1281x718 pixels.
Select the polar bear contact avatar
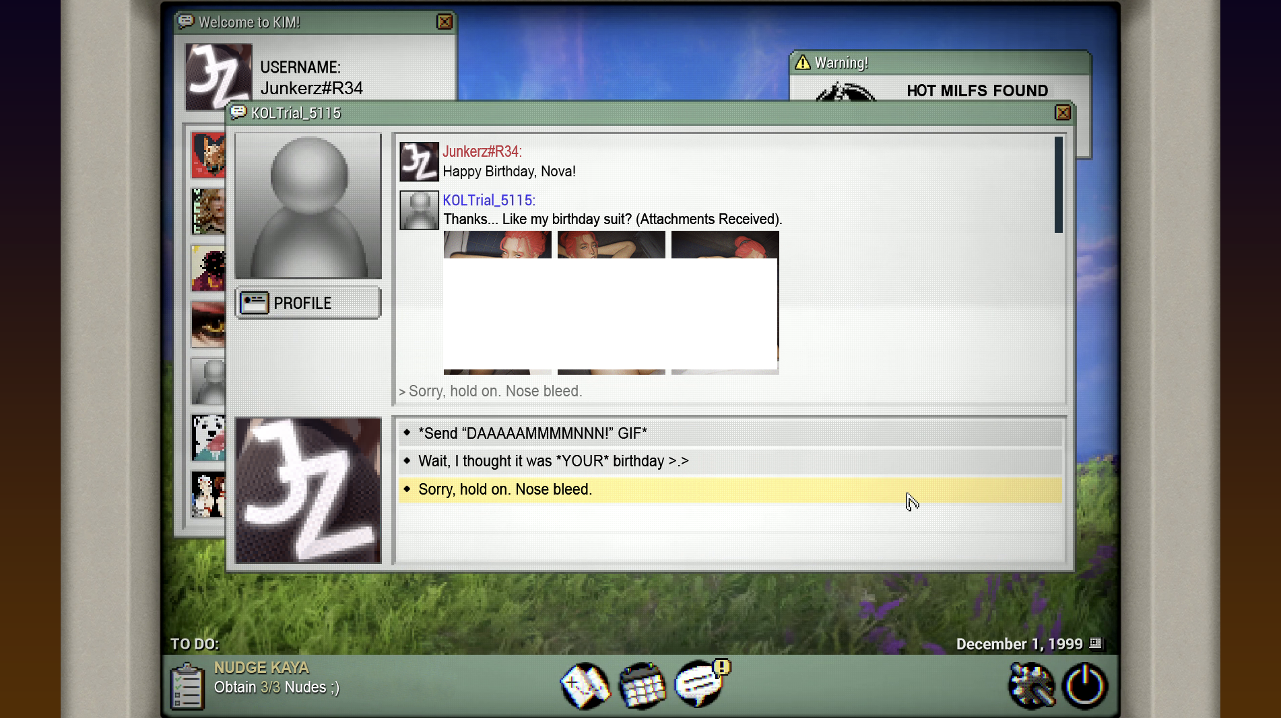click(x=208, y=437)
